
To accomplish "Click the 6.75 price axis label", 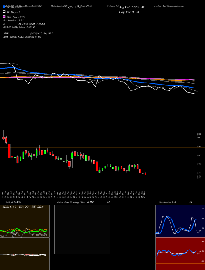I will coord(198,164).
